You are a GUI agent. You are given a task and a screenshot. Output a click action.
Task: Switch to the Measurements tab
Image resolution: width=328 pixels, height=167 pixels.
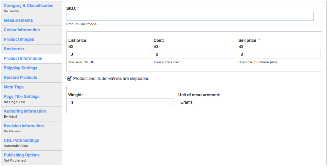31,20
